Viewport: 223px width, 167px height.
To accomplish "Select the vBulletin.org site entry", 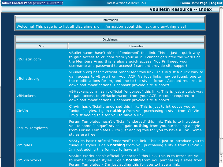I will tap(28, 78).
